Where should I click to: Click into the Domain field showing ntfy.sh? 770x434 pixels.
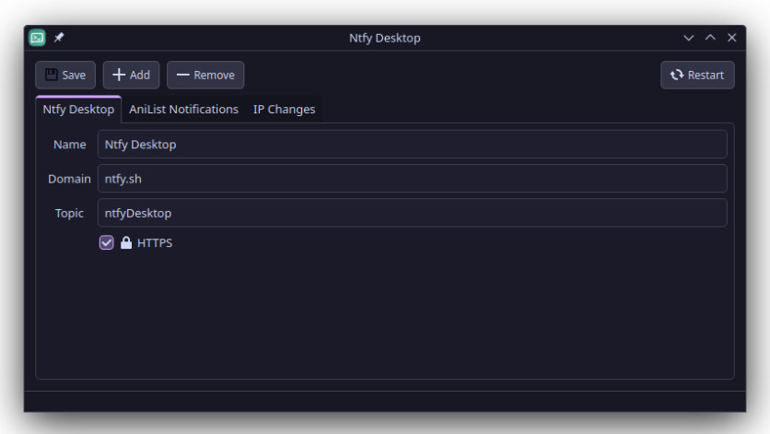(413, 179)
